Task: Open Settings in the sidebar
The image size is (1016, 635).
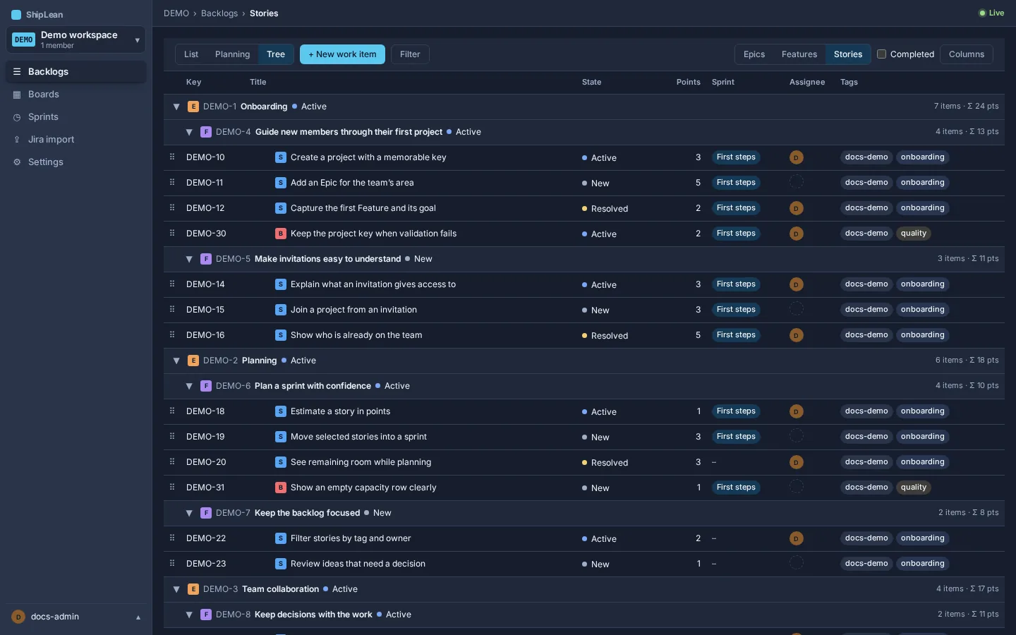Action: coord(76,162)
